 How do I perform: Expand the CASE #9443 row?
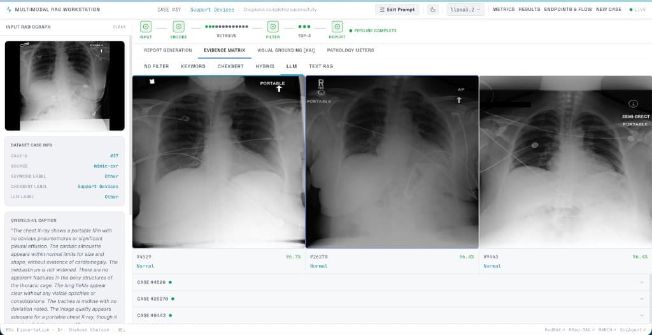coord(392,315)
